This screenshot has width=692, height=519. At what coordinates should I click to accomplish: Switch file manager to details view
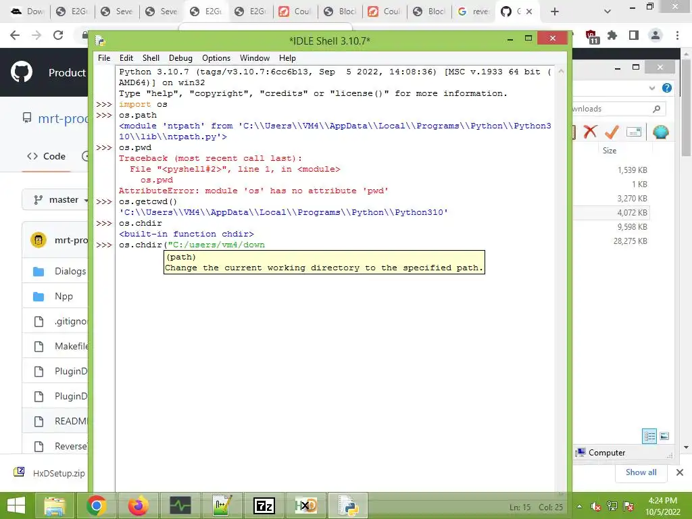click(x=649, y=437)
